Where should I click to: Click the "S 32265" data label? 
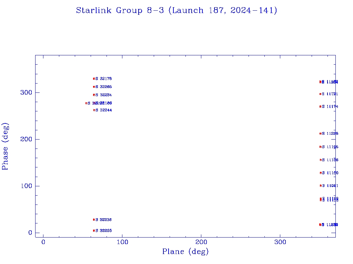tap(103, 87)
